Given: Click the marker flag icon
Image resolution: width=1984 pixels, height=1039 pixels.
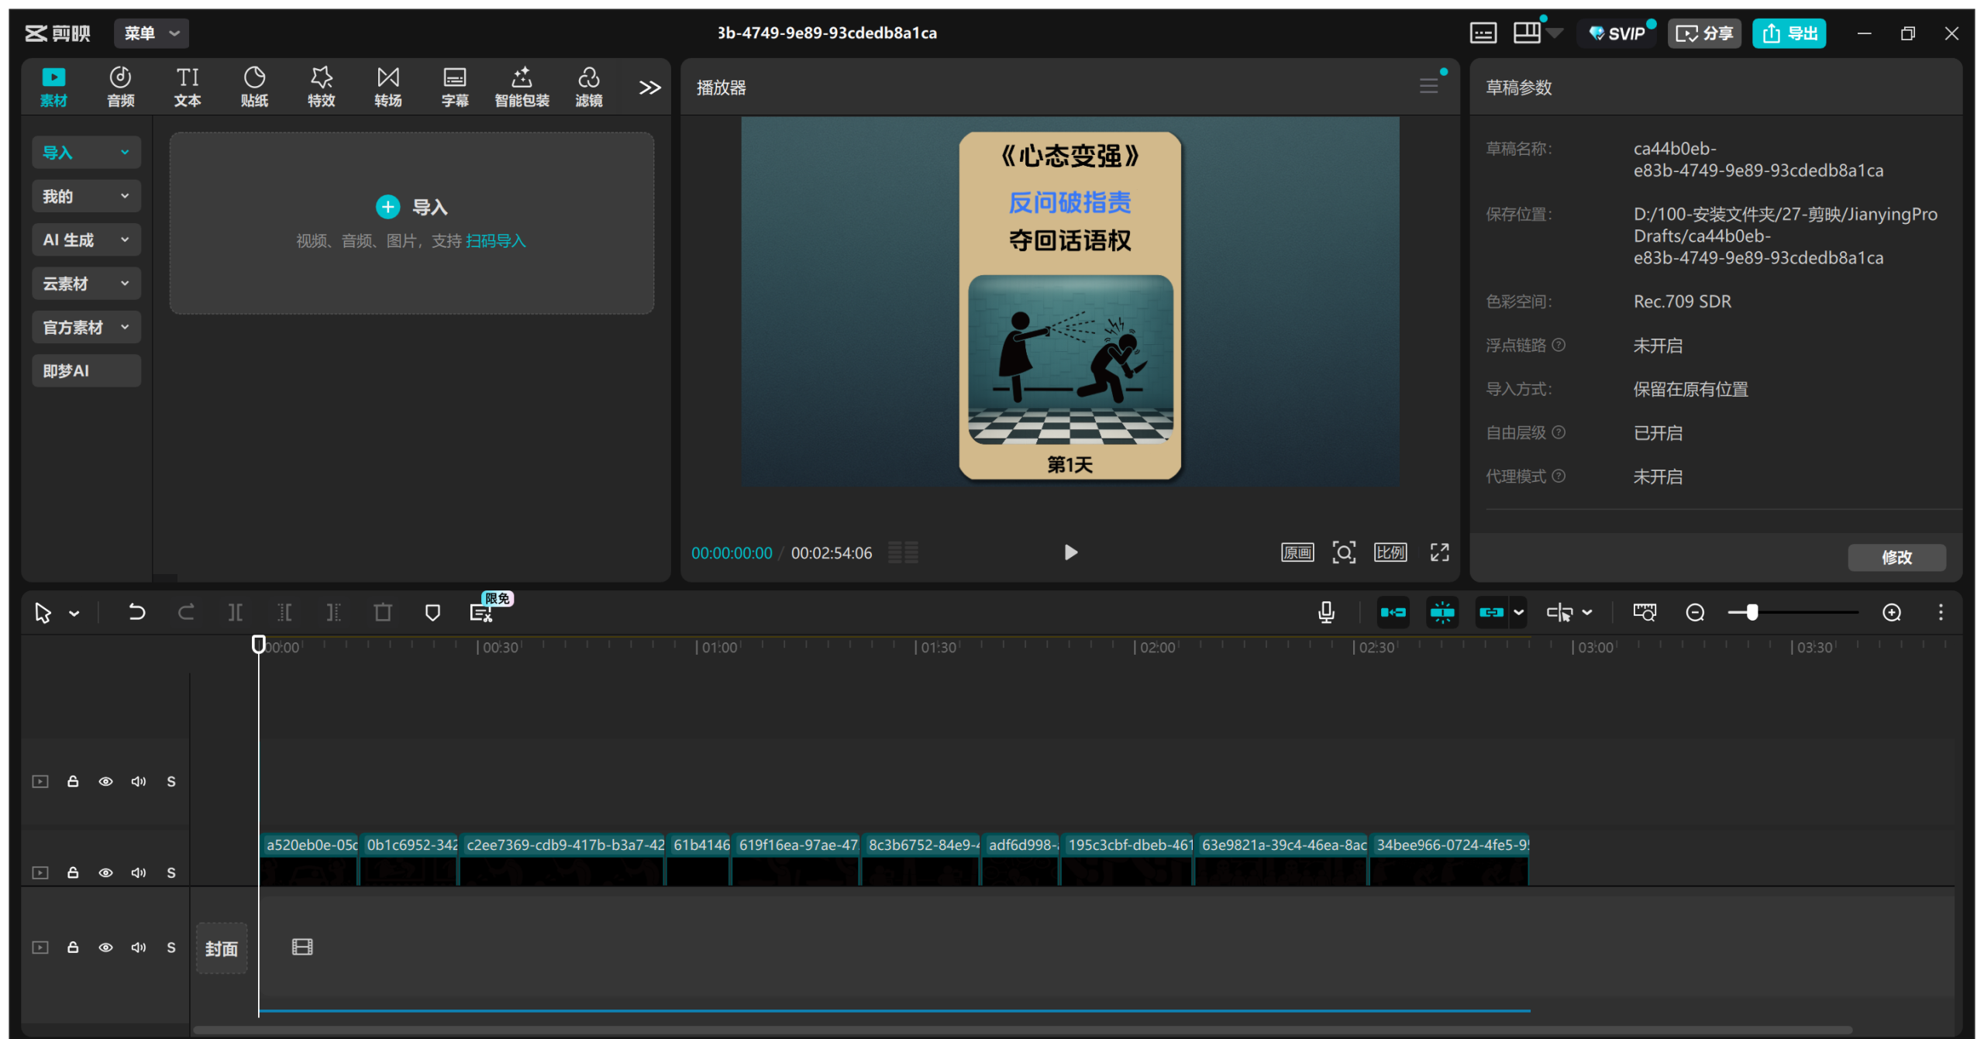Looking at the screenshot, I should pyautogui.click(x=432, y=613).
